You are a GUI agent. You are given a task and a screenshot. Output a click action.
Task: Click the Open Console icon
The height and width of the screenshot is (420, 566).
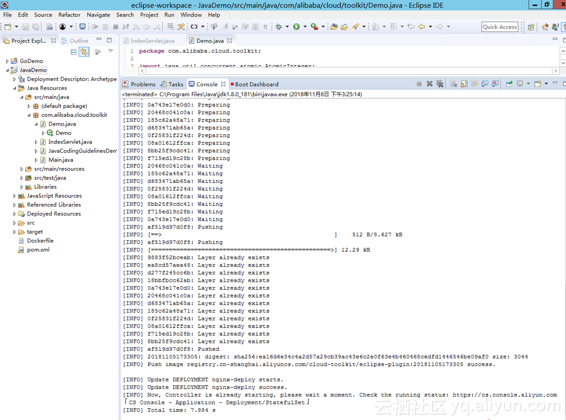[538, 84]
